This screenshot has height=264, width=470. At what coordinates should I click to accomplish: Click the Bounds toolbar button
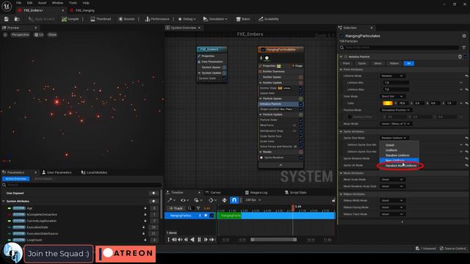pyautogui.click(x=126, y=19)
